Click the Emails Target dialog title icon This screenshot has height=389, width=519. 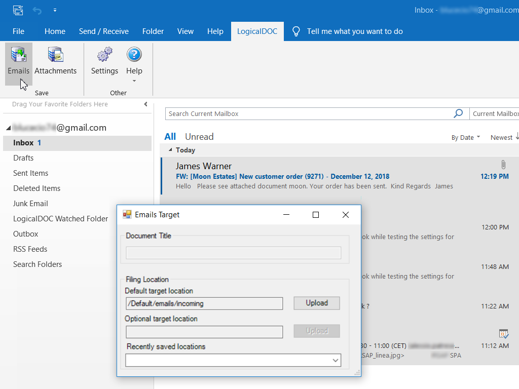127,215
